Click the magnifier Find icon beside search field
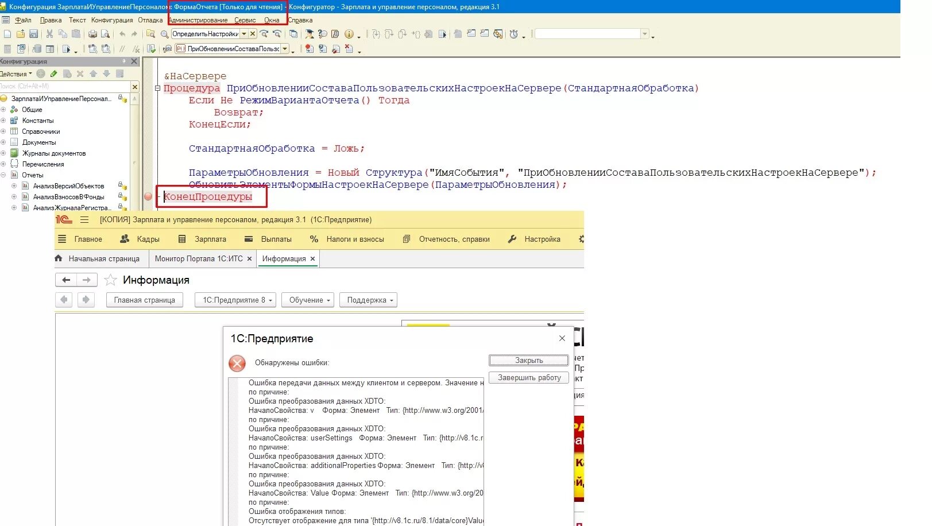This screenshot has width=932, height=526. click(x=164, y=34)
